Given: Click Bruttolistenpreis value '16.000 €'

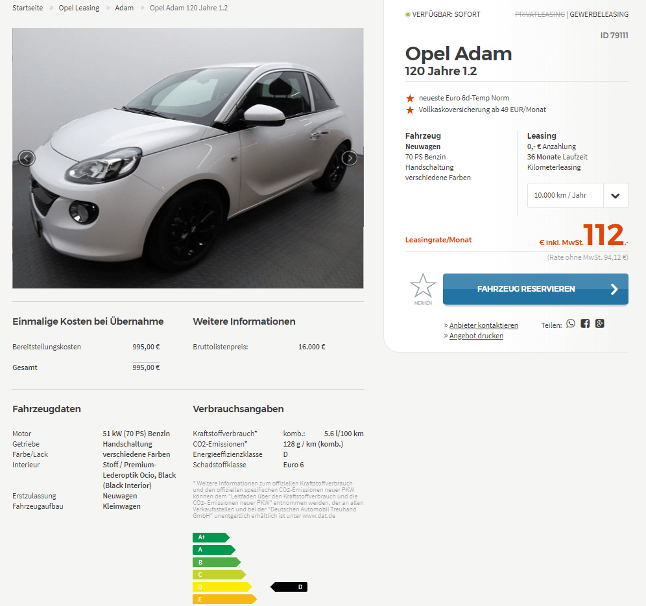Looking at the screenshot, I should (x=312, y=347).
